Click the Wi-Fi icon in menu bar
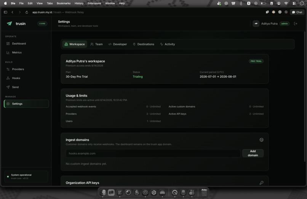The height and width of the screenshot is (199, 307). pos(286,3)
